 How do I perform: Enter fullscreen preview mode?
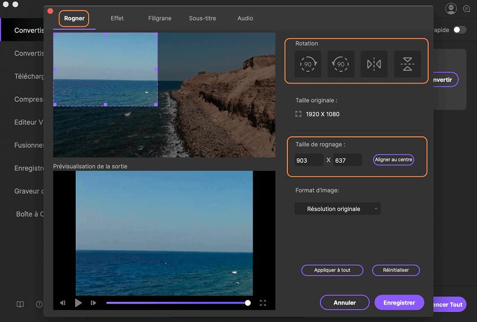pyautogui.click(x=263, y=303)
